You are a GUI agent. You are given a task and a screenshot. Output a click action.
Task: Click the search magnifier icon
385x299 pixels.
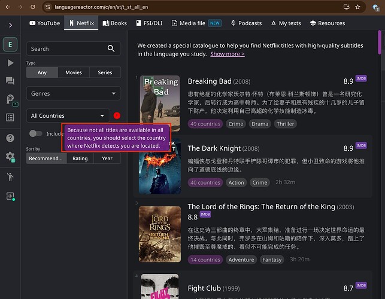111,48
